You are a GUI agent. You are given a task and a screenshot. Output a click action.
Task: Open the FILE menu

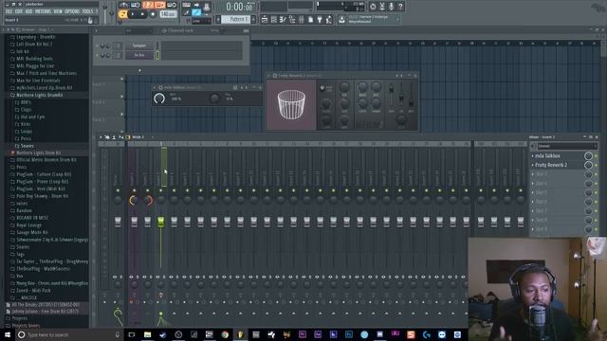coord(9,11)
